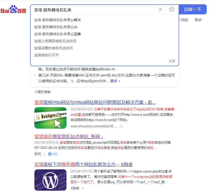
Task: Open camera image search icon
Action: click(x=171, y=9)
